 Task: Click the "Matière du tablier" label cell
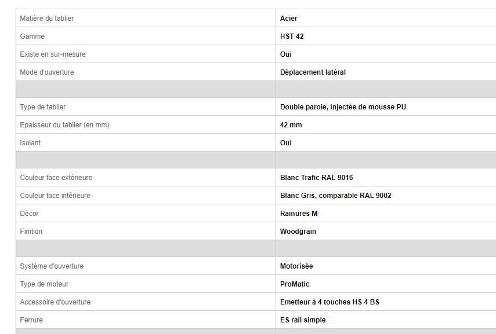[x=47, y=19]
